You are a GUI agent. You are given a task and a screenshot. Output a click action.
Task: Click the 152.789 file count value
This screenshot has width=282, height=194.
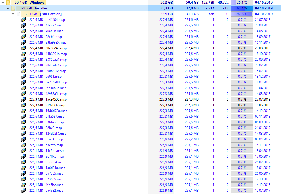pyautogui.click(x=208, y=3)
